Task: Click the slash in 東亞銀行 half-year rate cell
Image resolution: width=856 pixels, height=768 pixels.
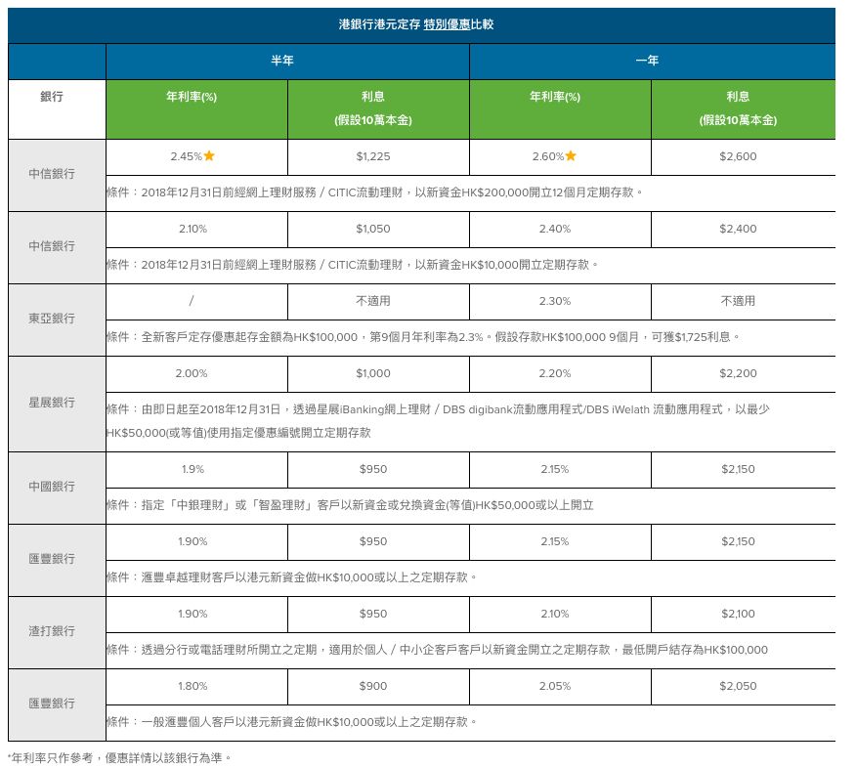Action: pos(192,301)
